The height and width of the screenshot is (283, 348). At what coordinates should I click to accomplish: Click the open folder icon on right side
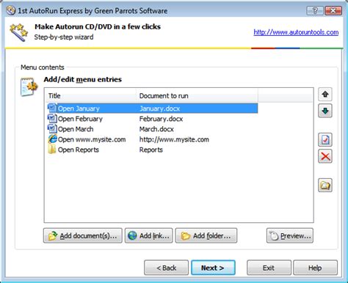[325, 185]
